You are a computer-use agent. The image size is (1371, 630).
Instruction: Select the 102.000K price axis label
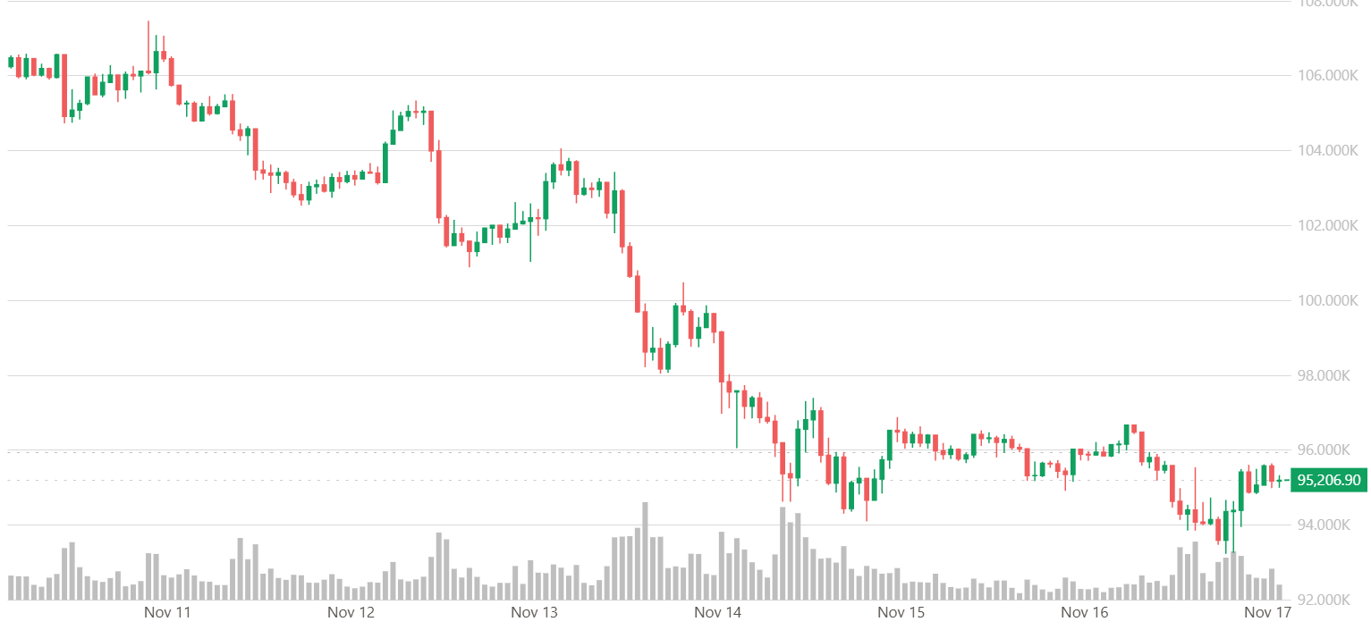tap(1328, 225)
